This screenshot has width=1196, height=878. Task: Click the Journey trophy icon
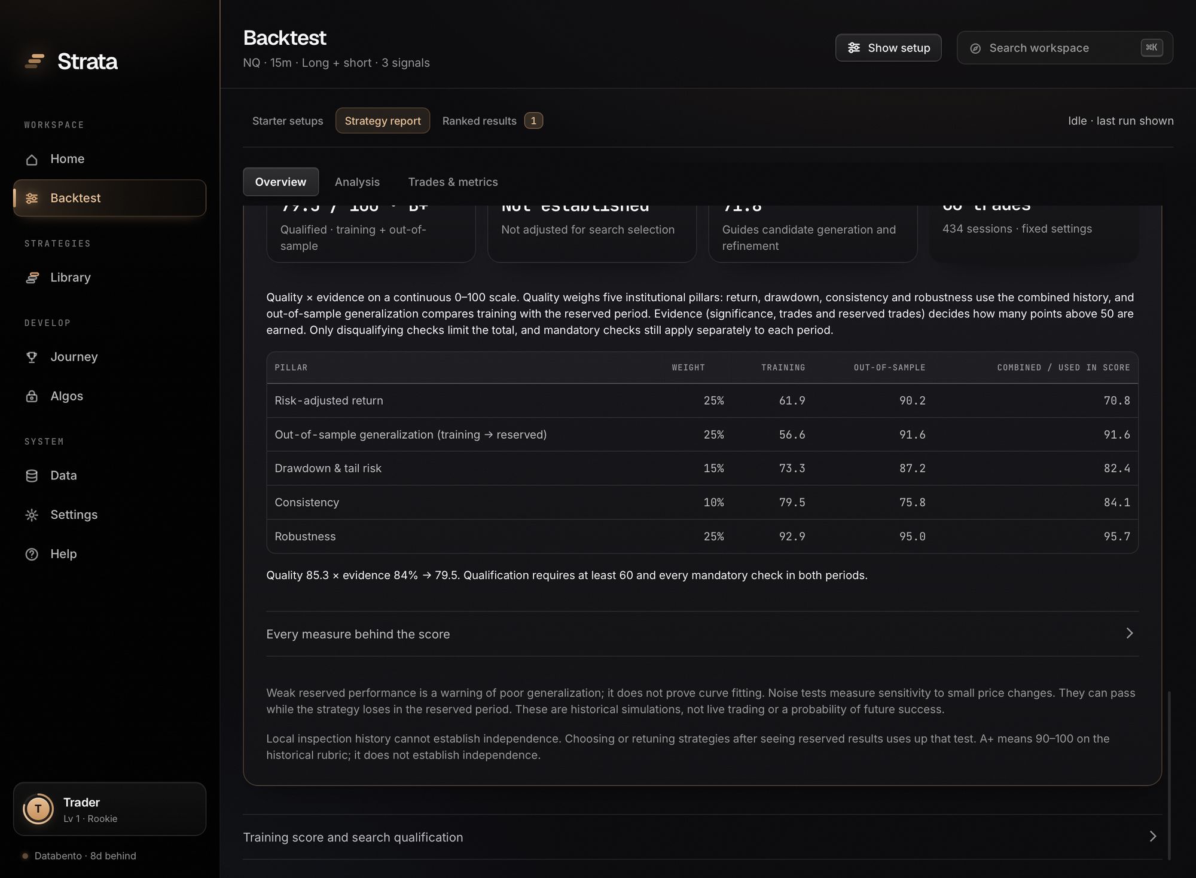point(32,357)
